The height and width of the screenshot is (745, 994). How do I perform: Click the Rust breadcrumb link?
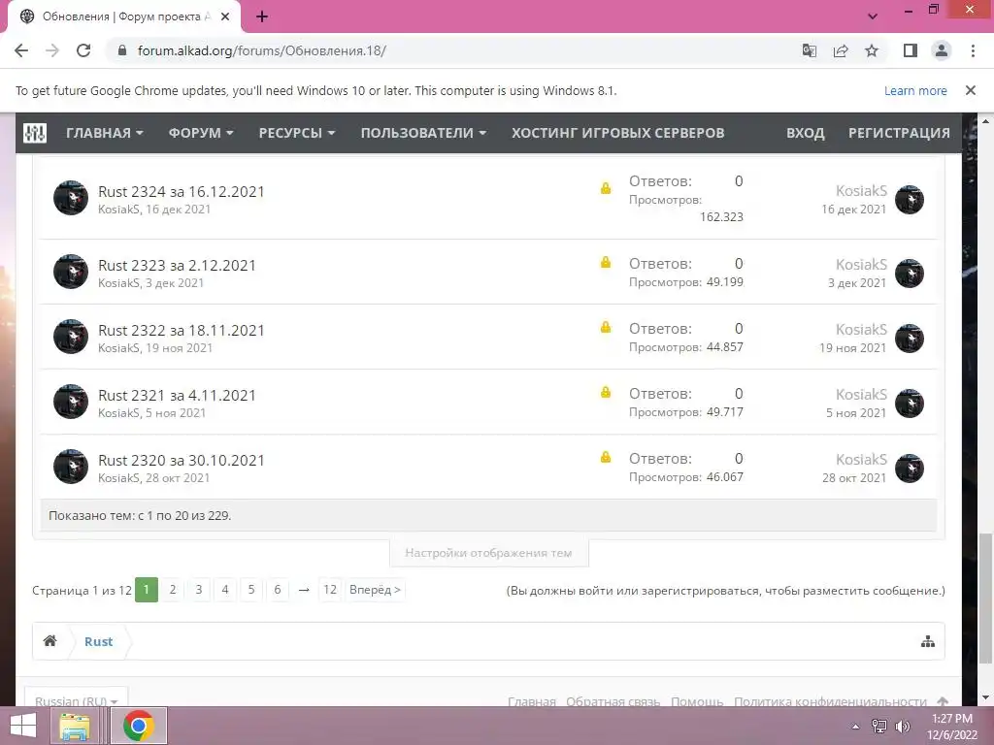coord(98,641)
